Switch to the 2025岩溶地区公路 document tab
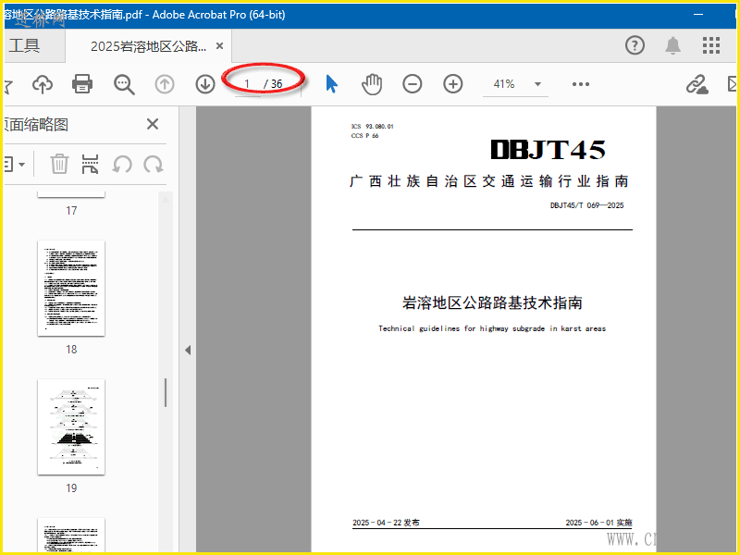740x555 pixels. 148,46
